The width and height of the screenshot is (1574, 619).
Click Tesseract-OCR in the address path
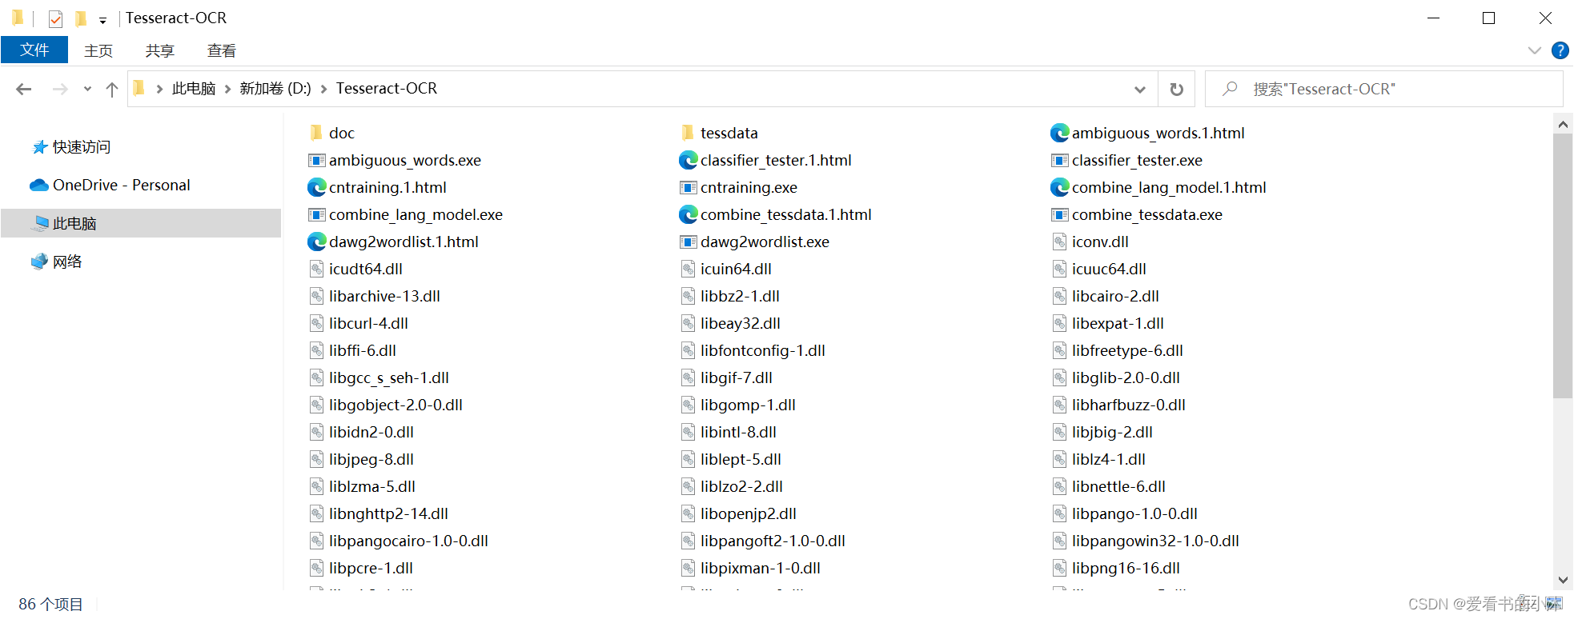pos(387,89)
